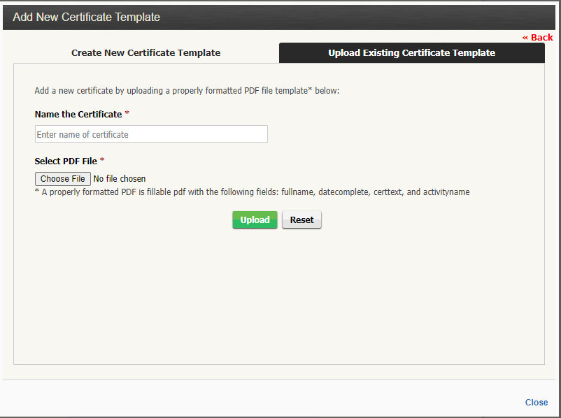The image size is (561, 418).
Task: Select the Upload Existing Certificate Template tab
Action: point(411,52)
